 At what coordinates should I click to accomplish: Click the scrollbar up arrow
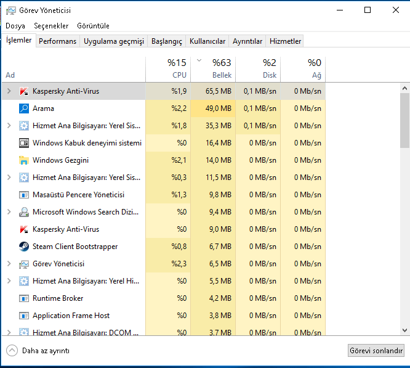(405, 88)
